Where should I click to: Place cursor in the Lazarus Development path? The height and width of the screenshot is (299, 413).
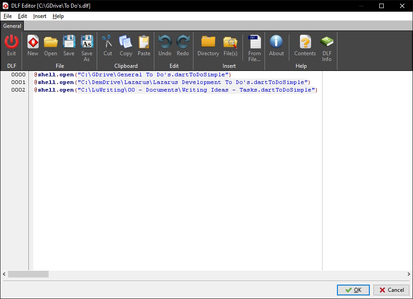pos(193,82)
